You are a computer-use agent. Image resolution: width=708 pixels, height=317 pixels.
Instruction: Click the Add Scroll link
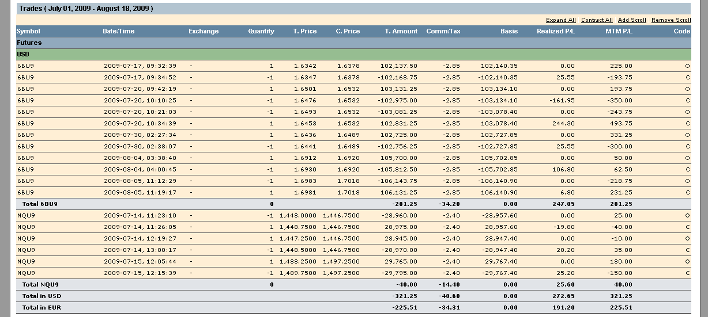(632, 20)
